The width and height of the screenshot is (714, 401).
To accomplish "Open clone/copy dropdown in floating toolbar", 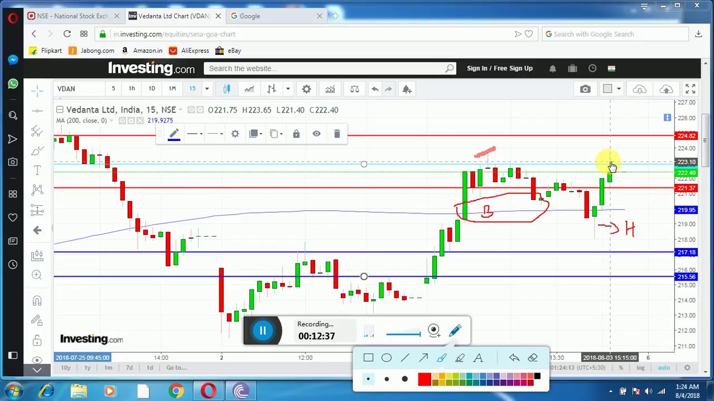I will pos(276,134).
